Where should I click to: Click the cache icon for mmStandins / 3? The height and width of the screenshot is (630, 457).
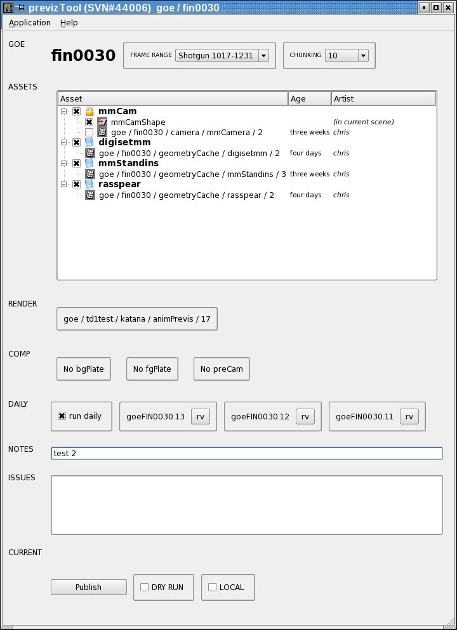coord(90,174)
